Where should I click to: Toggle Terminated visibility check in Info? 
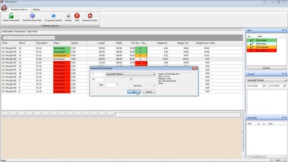pos(252,40)
